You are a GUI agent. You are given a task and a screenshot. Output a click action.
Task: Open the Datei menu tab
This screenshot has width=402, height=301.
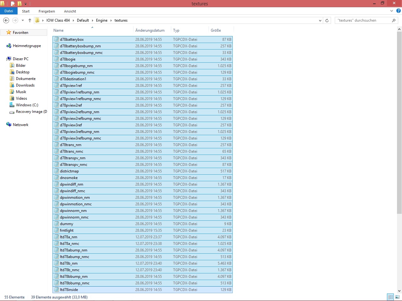(9, 11)
